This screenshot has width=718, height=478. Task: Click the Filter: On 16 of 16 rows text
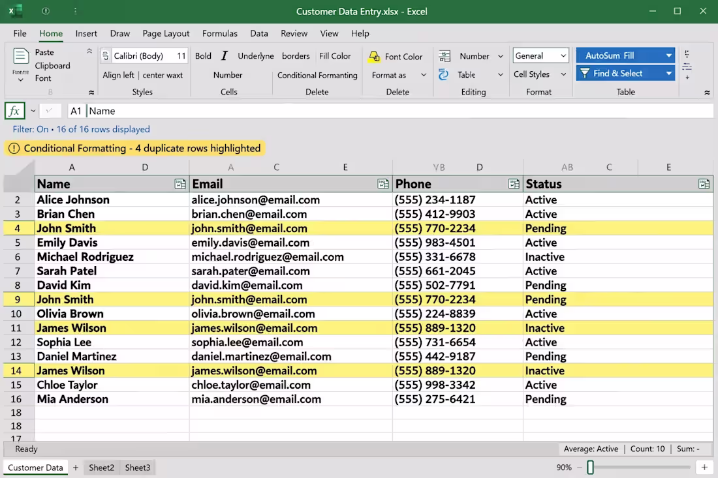(x=81, y=130)
